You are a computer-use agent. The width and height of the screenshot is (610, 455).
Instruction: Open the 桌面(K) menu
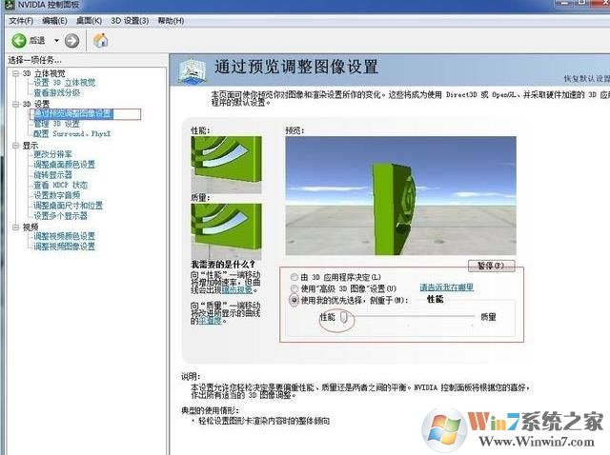pos(89,21)
